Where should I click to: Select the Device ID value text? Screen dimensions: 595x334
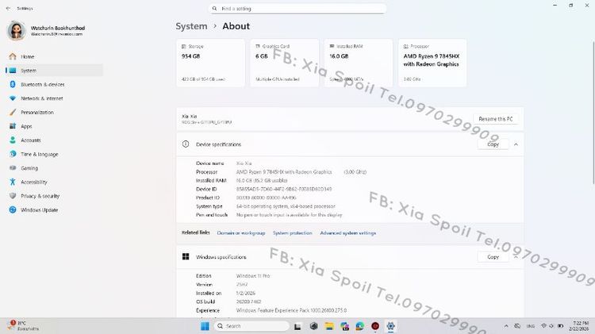point(284,189)
